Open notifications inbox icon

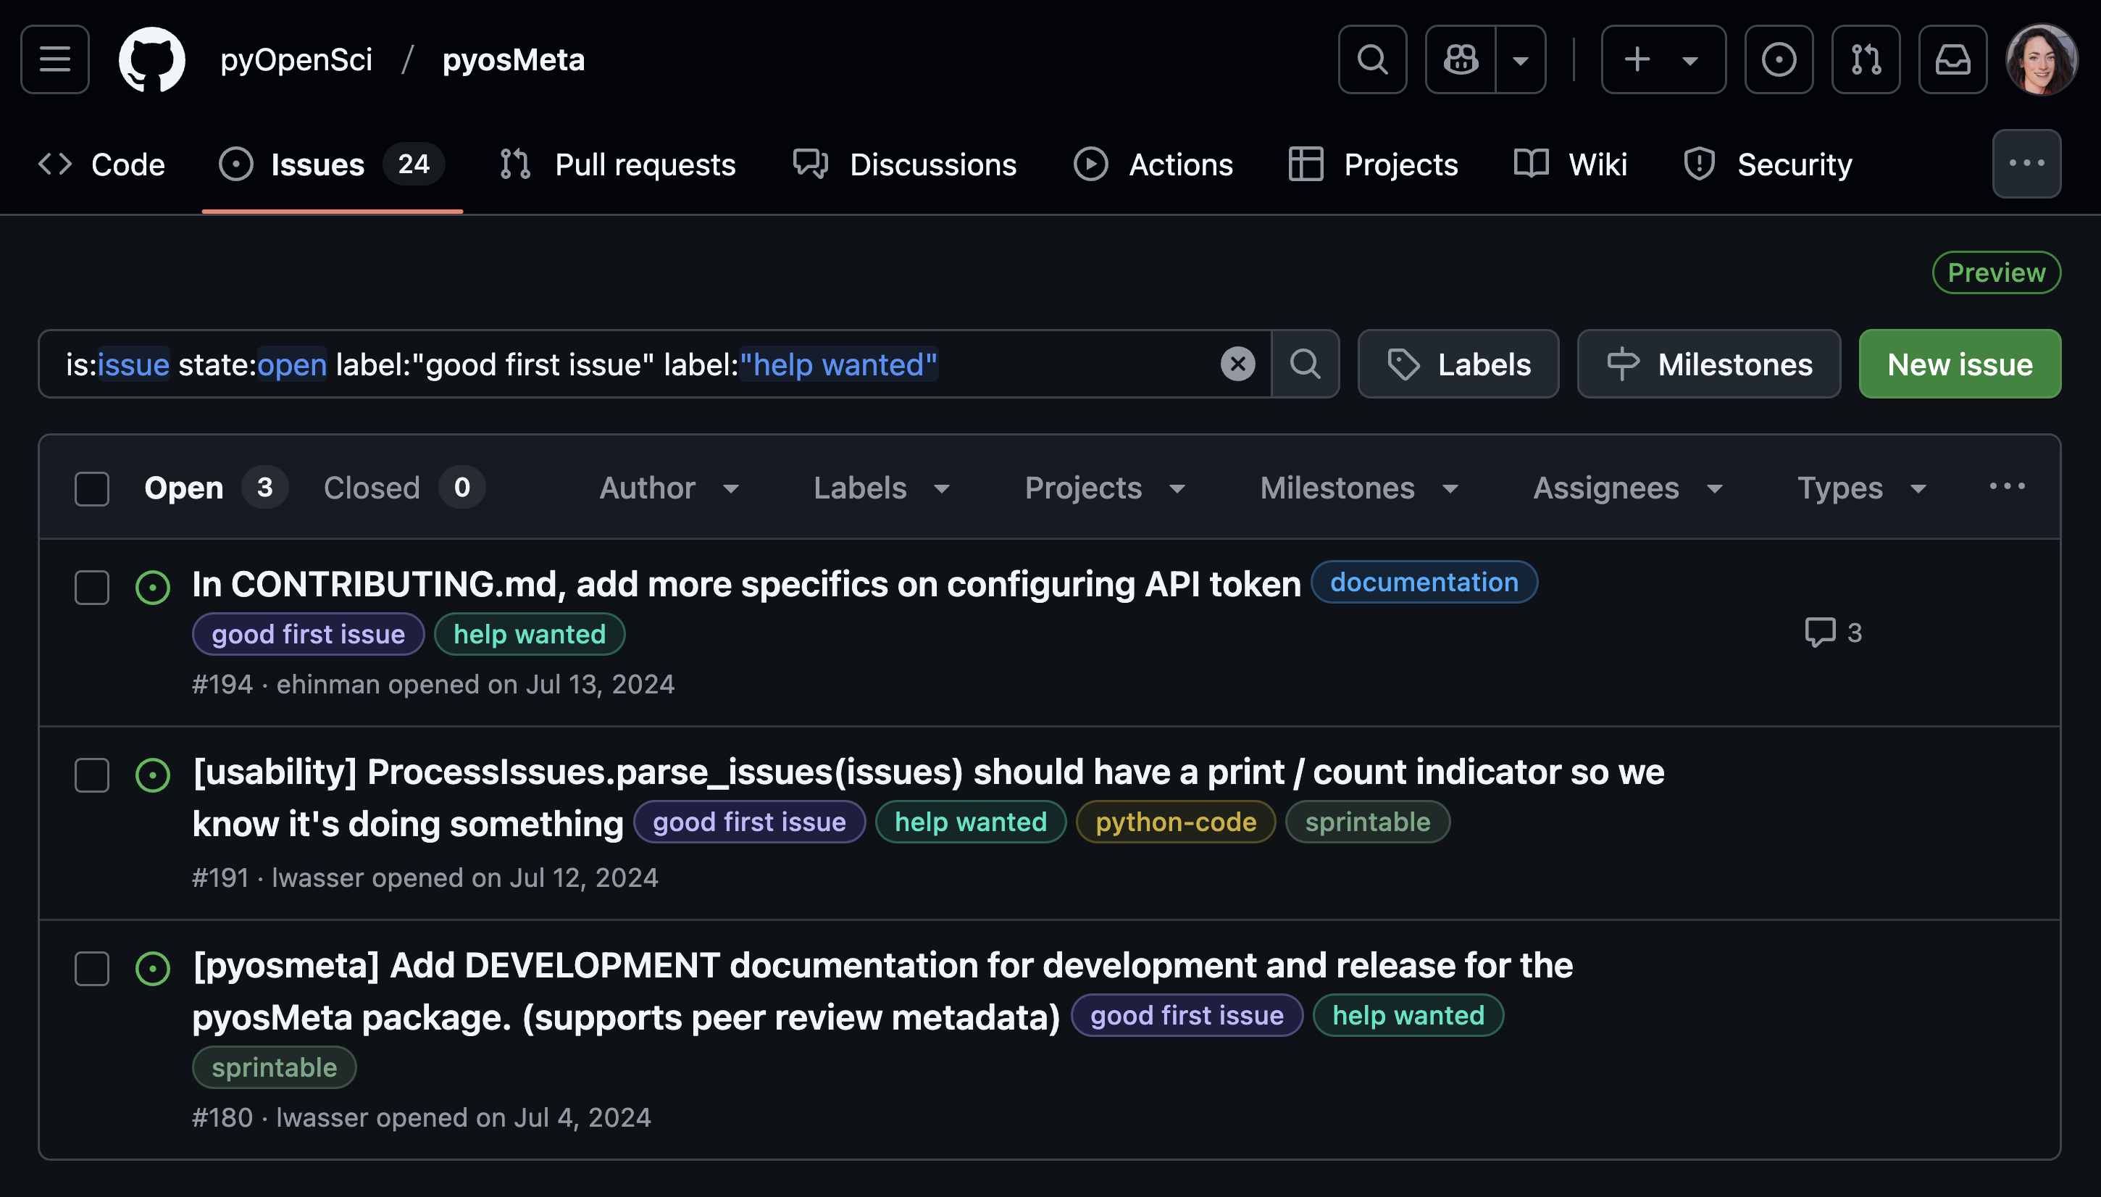tap(1953, 59)
